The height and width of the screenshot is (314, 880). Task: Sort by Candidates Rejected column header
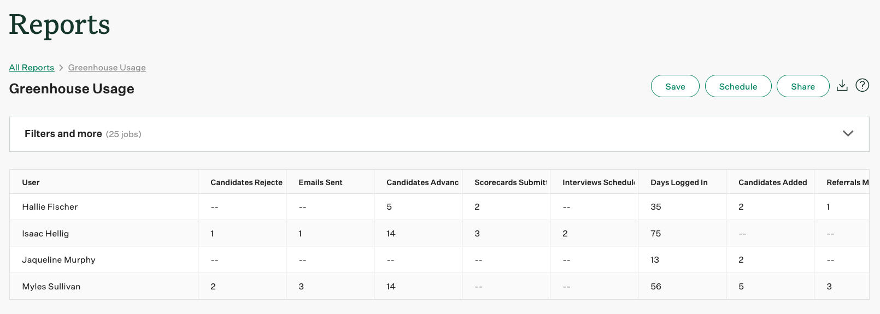[247, 182]
